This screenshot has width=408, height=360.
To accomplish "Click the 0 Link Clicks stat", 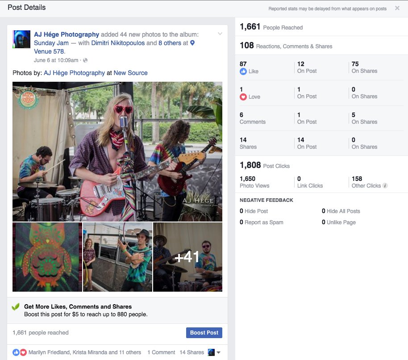I will click(x=310, y=182).
